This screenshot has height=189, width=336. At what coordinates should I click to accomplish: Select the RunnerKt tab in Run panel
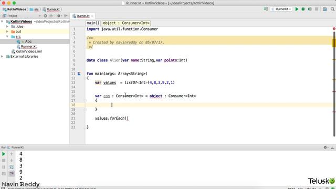[x=15, y=148]
